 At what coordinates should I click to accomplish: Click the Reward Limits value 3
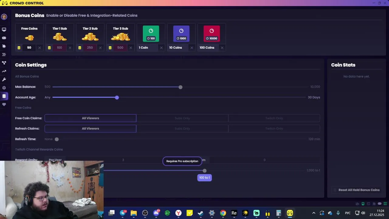point(123,160)
